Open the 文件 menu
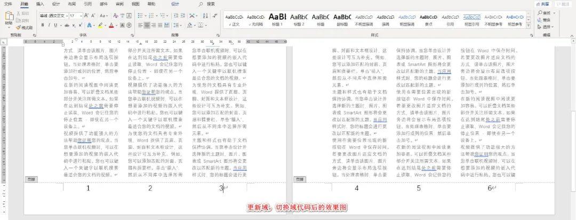The height and width of the screenshot is (220, 576). click(x=8, y=4)
